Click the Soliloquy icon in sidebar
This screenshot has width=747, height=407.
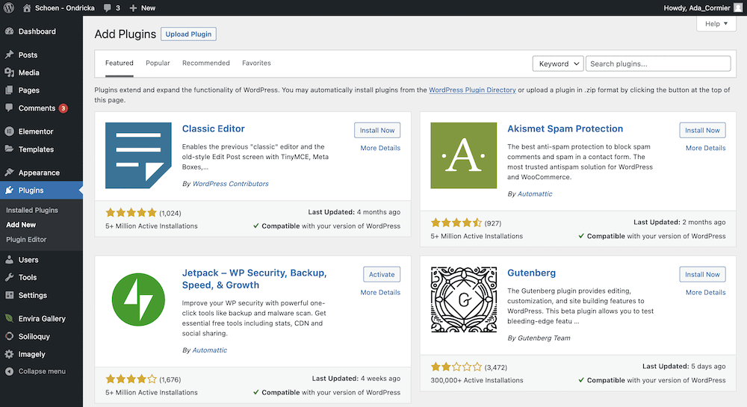9,336
